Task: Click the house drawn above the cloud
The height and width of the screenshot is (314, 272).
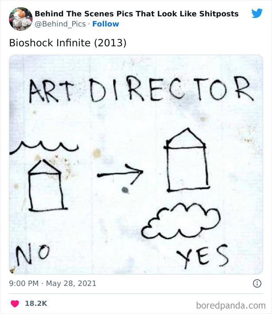Action: point(187,160)
